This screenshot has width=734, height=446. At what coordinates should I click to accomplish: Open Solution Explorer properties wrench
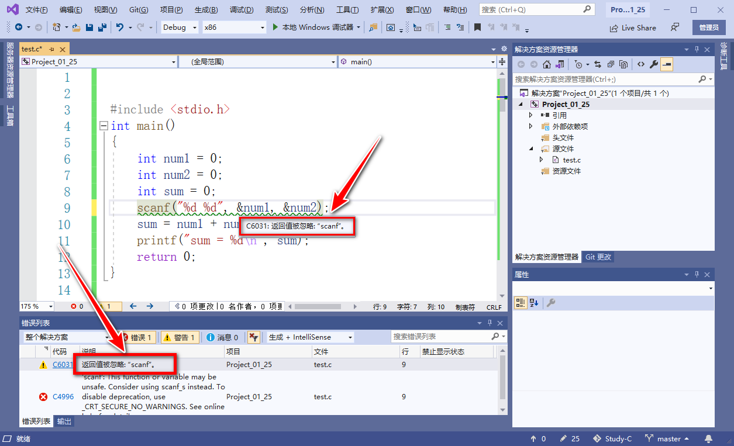654,64
